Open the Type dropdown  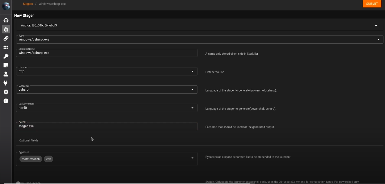[378, 40]
